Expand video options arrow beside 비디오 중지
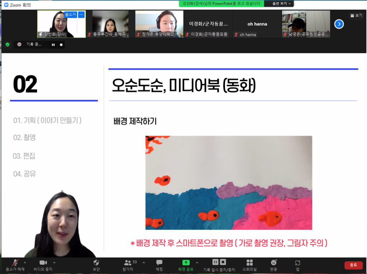The width and height of the screenshot is (367, 274). [x=54, y=263]
